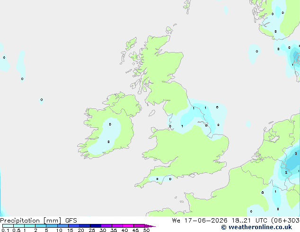Click the legend label '10'

tap(59, 230)
